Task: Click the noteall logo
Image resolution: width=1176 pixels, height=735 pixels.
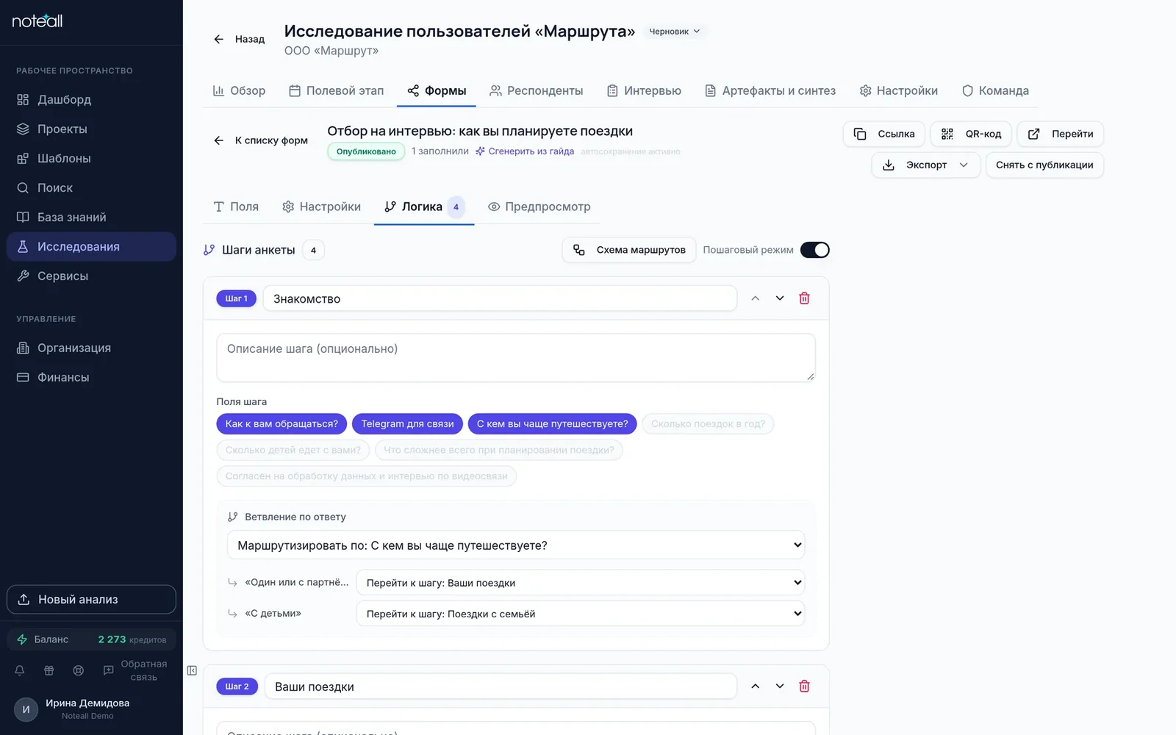Action: tap(37, 21)
